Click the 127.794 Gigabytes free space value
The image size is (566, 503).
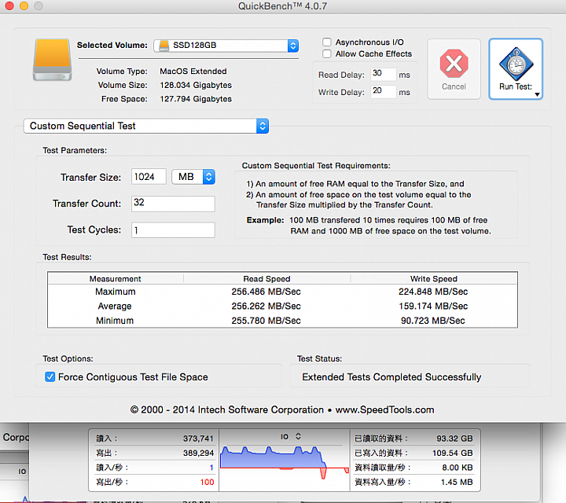[x=196, y=99]
